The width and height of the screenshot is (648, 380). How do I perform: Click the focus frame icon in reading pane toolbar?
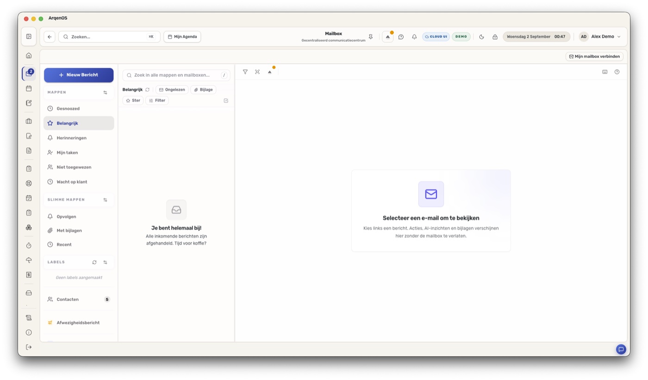coord(257,72)
